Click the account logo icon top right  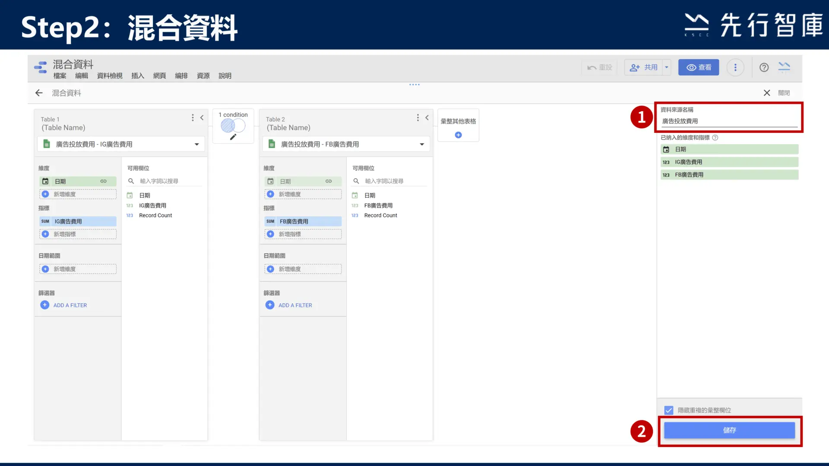click(x=784, y=67)
